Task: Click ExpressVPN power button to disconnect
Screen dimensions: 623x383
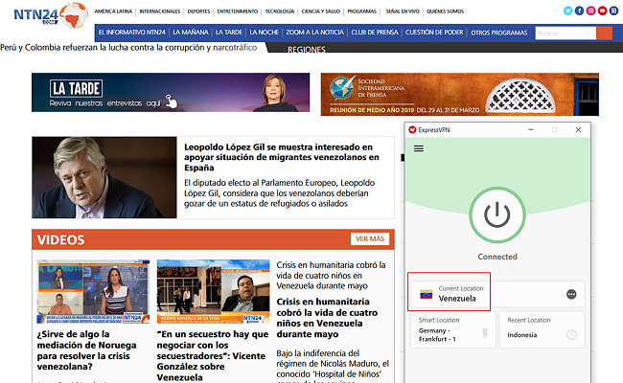Action: pyautogui.click(x=497, y=214)
